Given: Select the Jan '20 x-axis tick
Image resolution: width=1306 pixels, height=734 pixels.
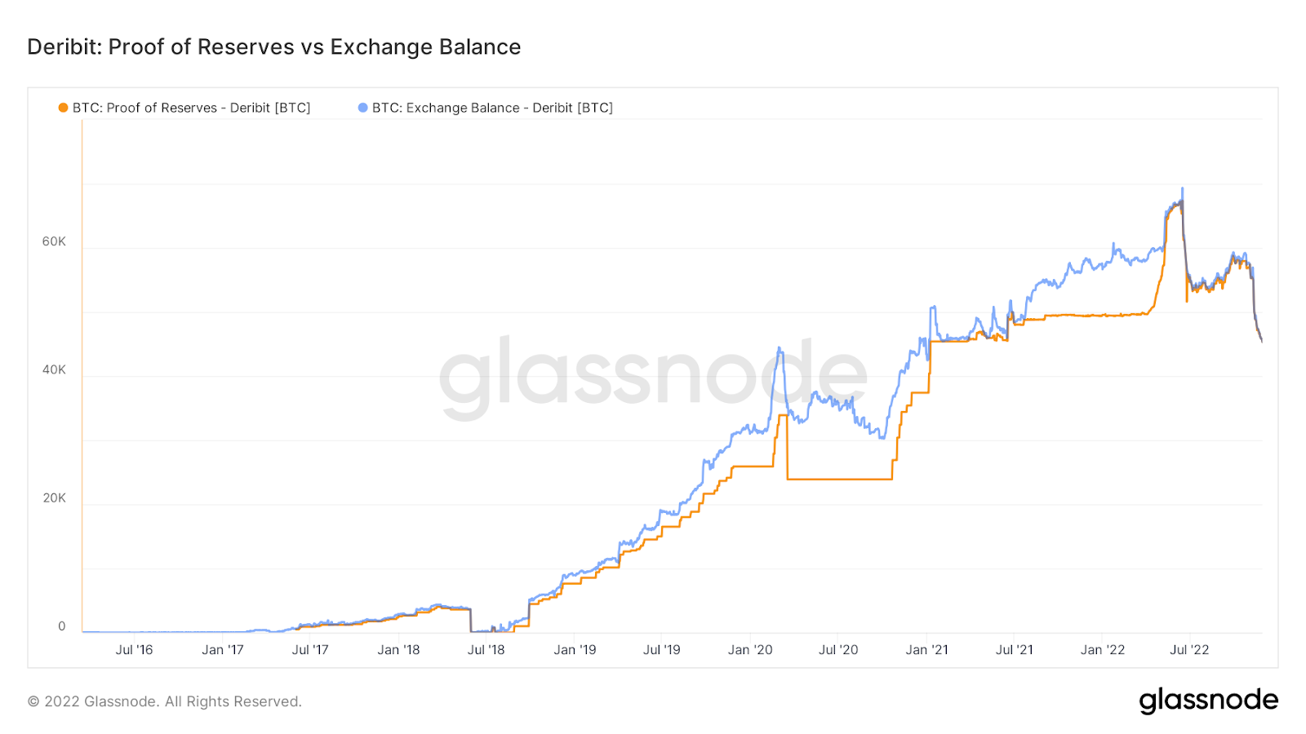Looking at the screenshot, I should [750, 650].
